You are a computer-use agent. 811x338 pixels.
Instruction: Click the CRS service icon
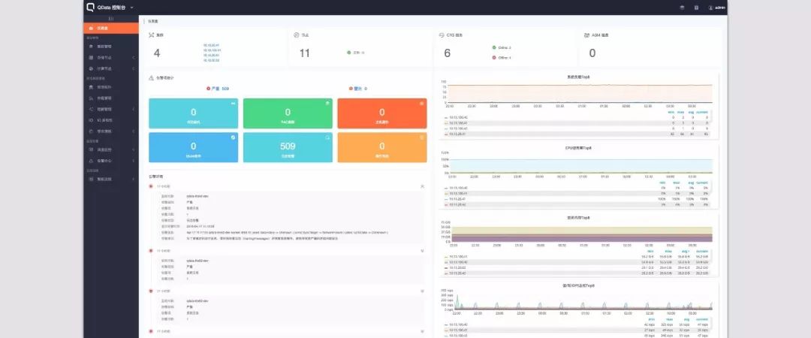(x=442, y=35)
